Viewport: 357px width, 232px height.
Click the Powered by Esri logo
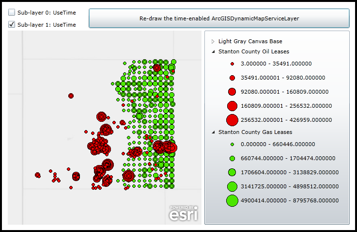(184, 213)
